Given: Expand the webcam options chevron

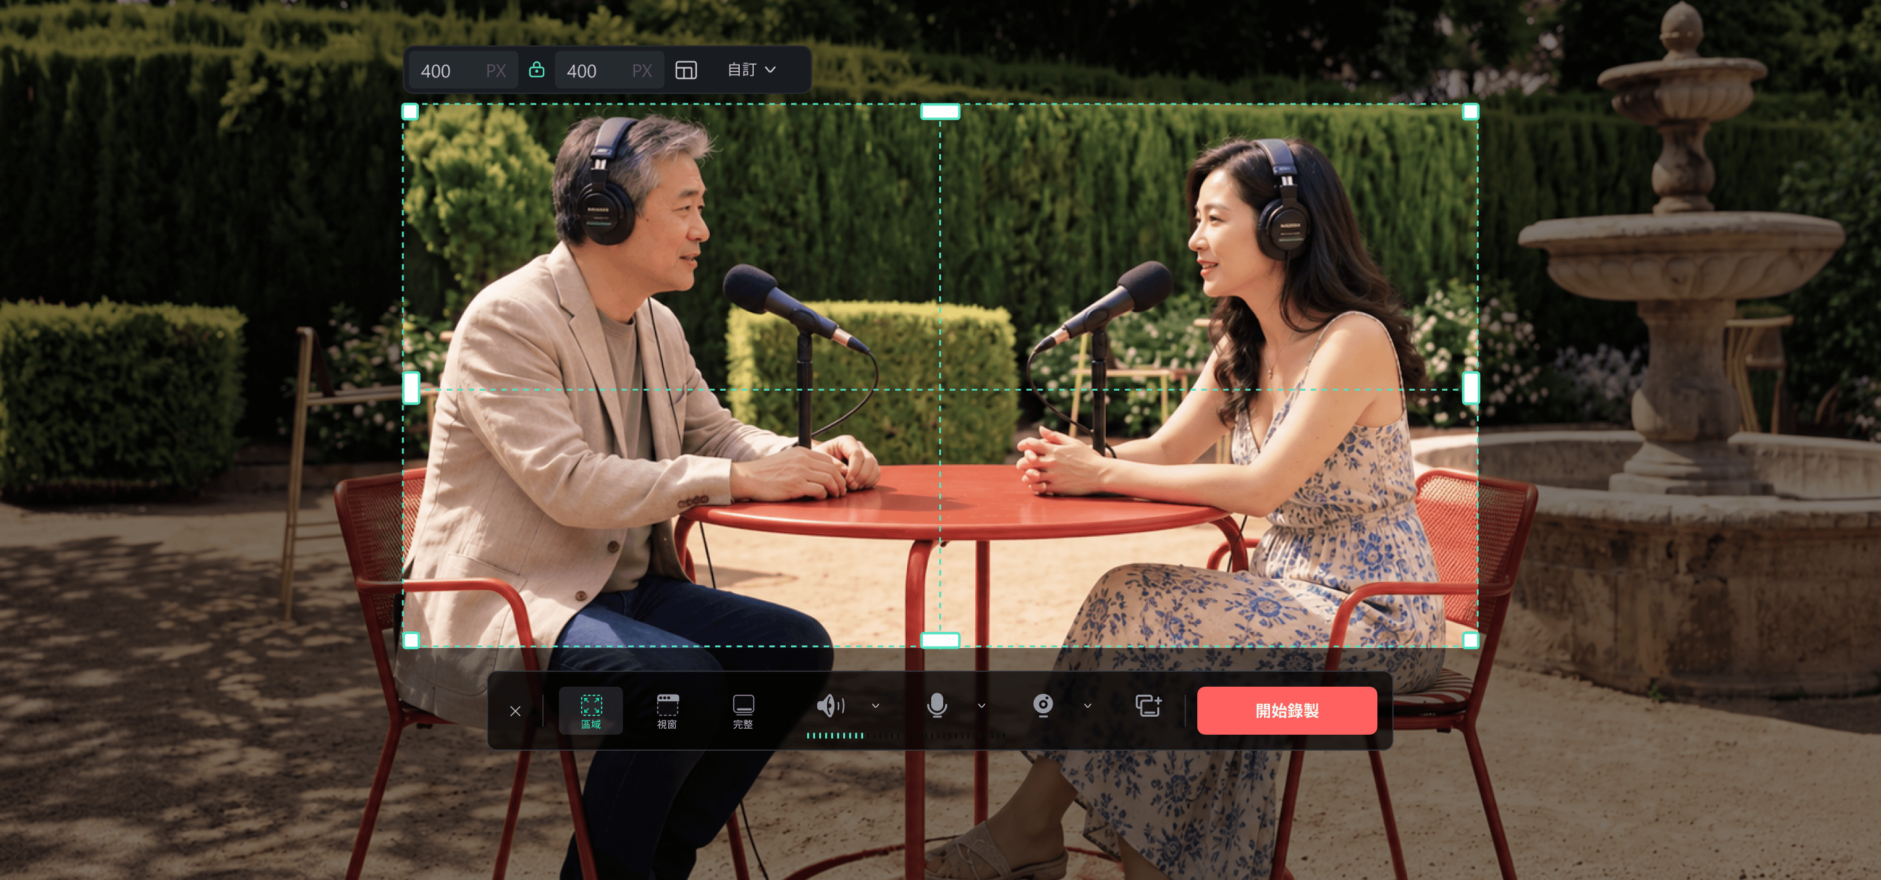Looking at the screenshot, I should point(1087,705).
